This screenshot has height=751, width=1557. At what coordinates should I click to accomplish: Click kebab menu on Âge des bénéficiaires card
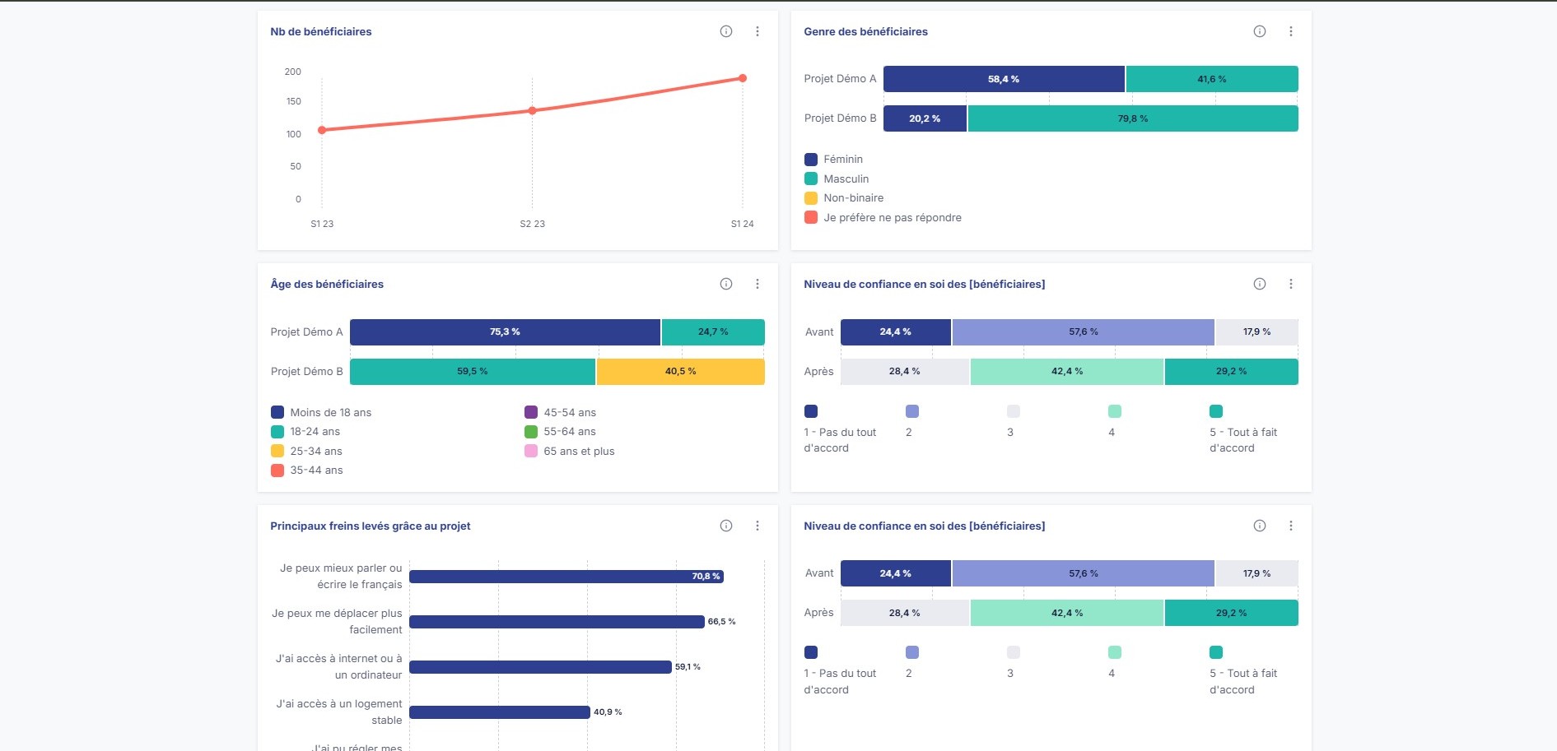758,284
